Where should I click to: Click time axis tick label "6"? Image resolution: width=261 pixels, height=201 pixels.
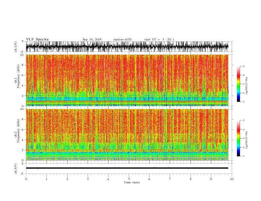[149, 179]
